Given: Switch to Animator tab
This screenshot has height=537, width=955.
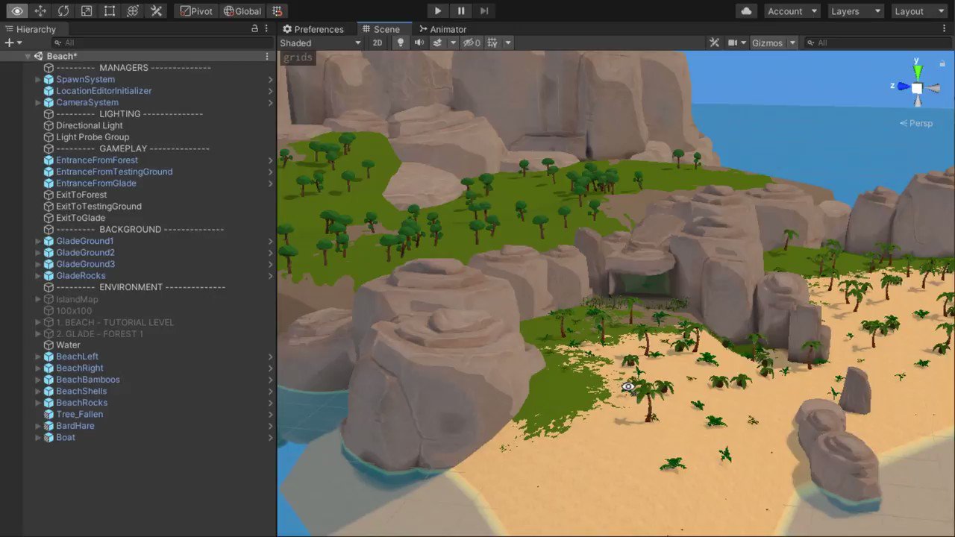Looking at the screenshot, I should pos(442,29).
